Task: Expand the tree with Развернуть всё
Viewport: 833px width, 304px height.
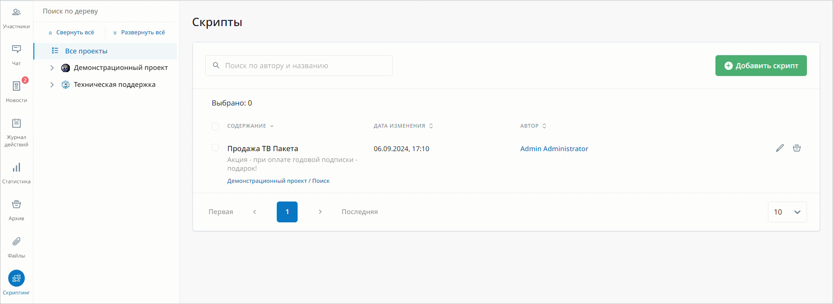Action: [x=139, y=33]
